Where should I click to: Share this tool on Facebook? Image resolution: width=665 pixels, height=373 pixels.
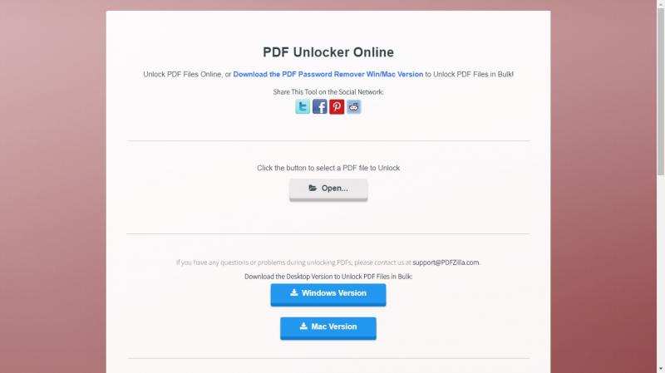click(x=320, y=107)
